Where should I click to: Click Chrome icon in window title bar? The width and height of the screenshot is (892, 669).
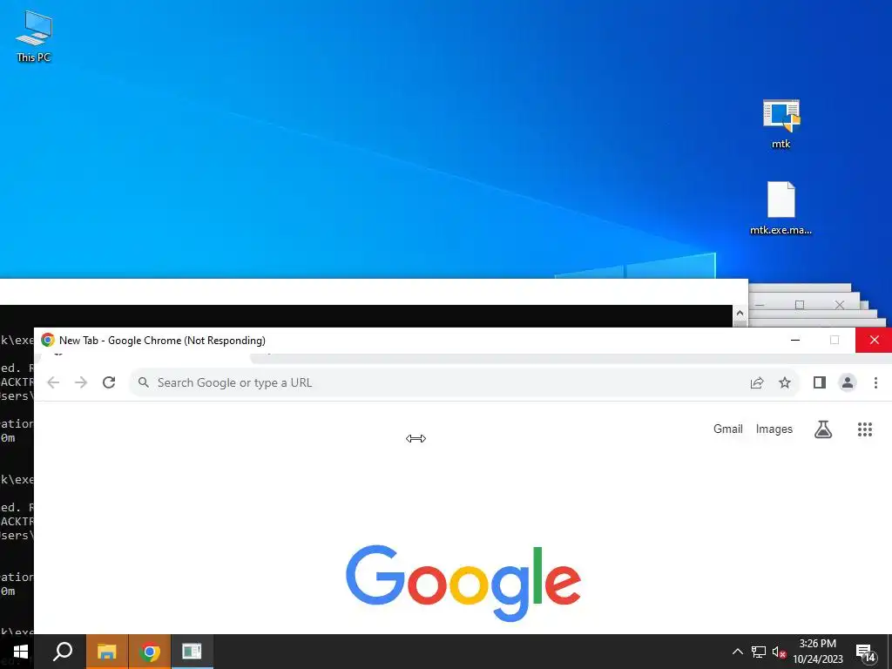pyautogui.click(x=48, y=341)
